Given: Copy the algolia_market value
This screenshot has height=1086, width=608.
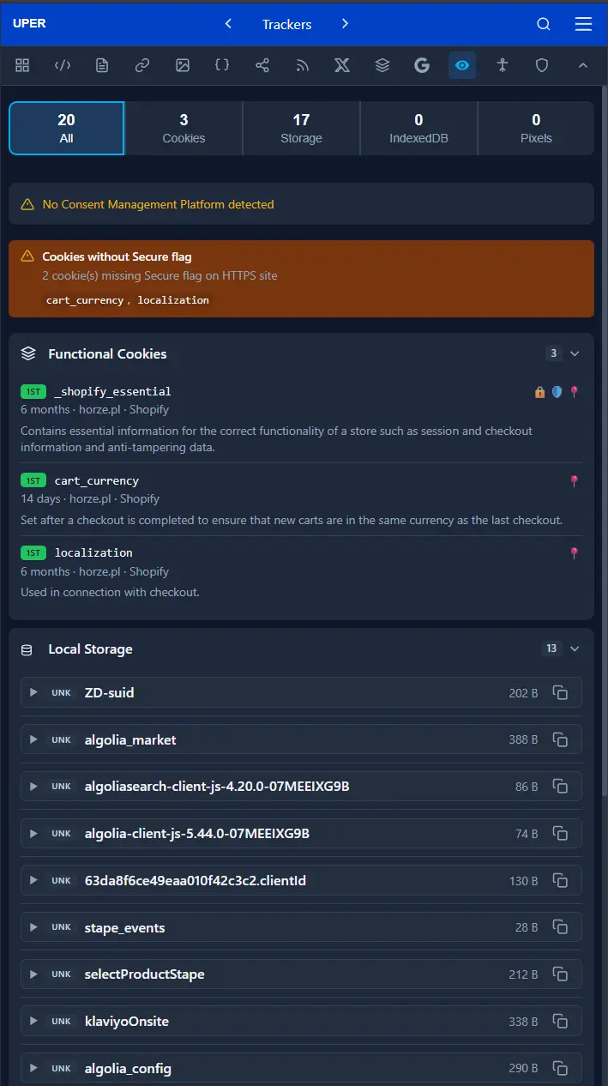Looking at the screenshot, I should tap(561, 739).
